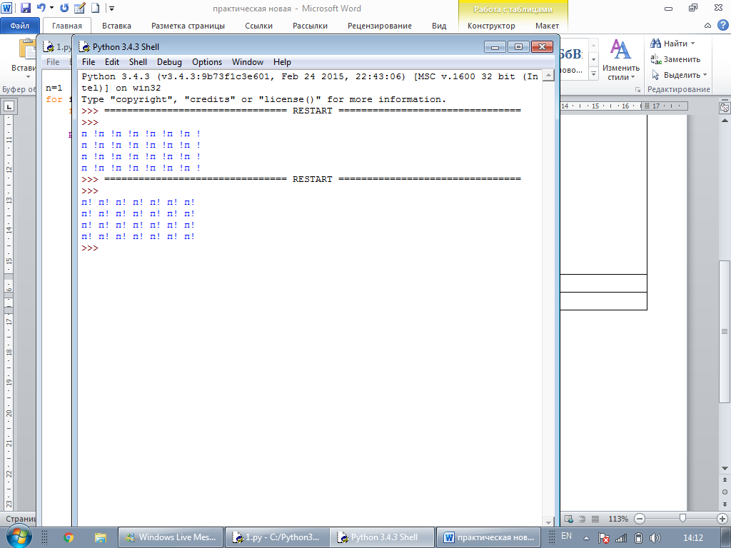Open Window menu in Python Shell
Image resolution: width=731 pixels, height=548 pixels.
[248, 62]
